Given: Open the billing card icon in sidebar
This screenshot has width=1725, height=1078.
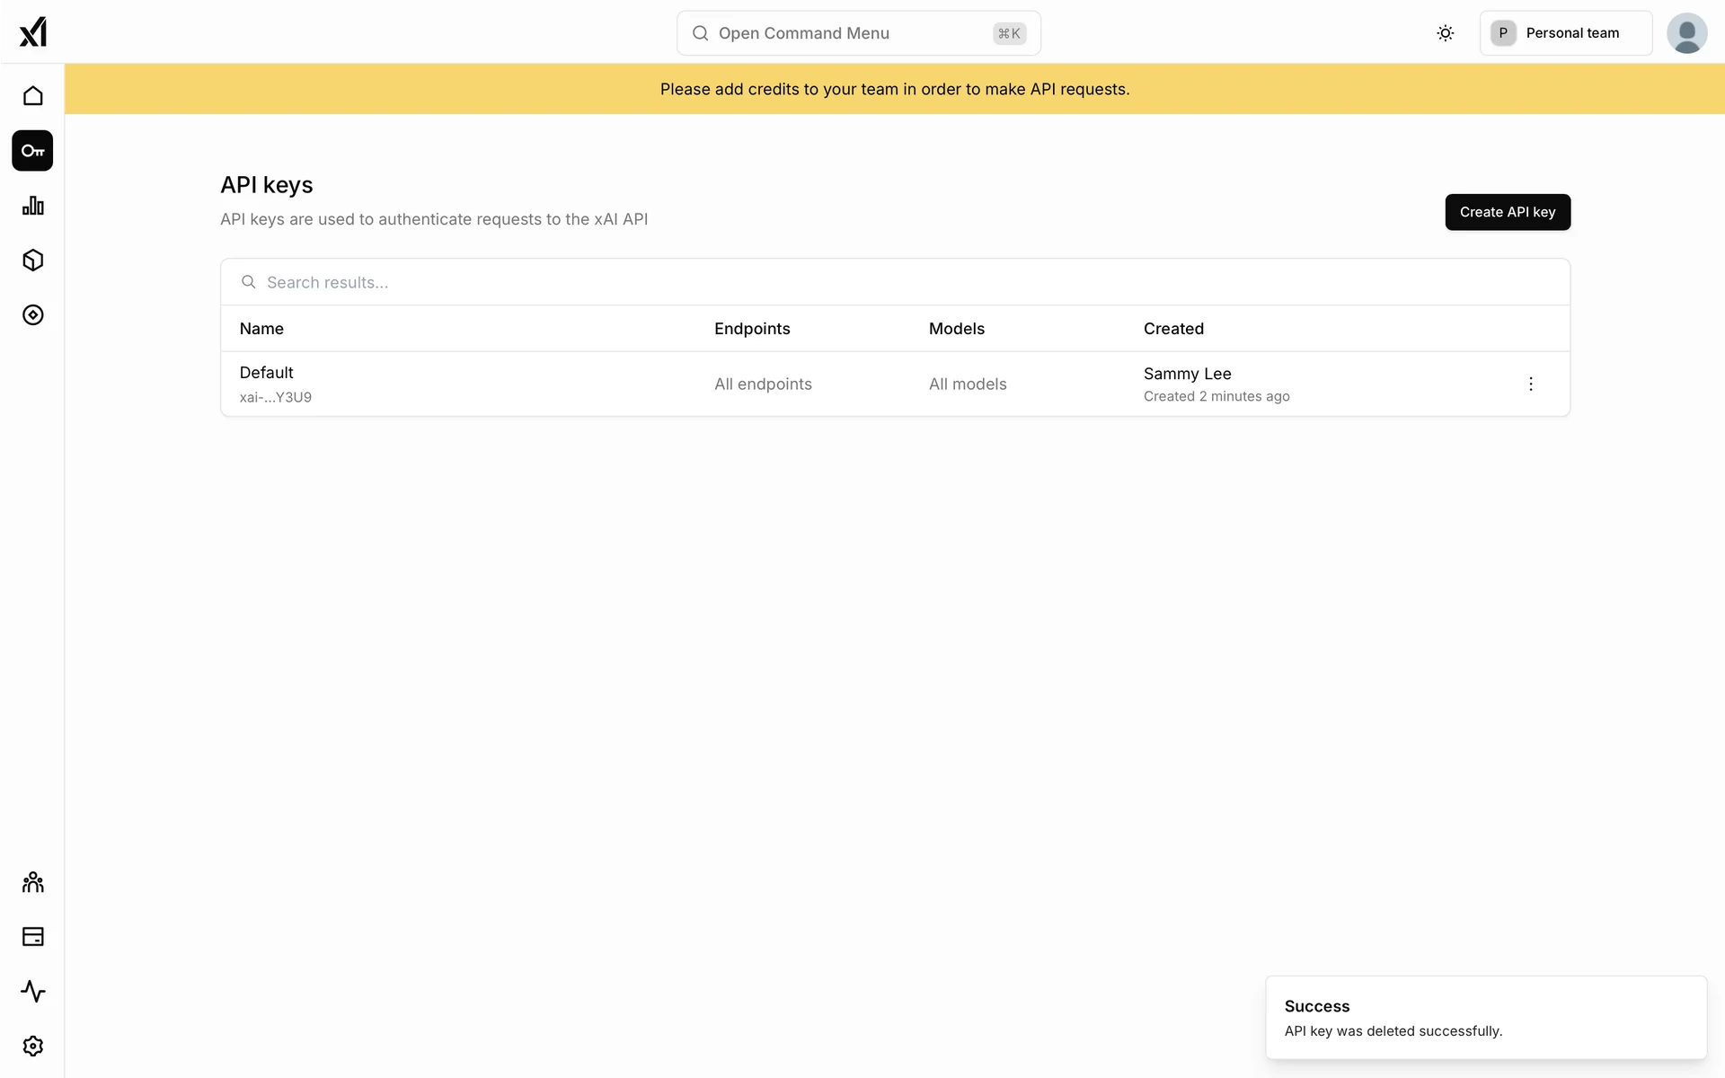Looking at the screenshot, I should coord(32,937).
